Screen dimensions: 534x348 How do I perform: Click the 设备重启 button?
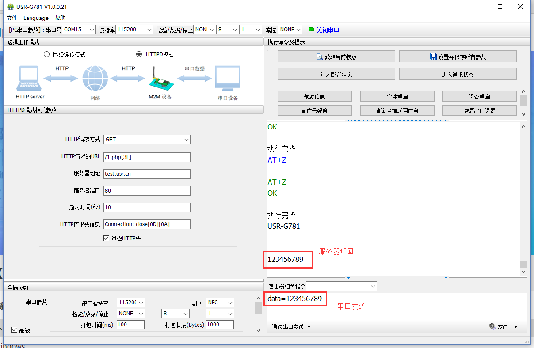point(479,97)
